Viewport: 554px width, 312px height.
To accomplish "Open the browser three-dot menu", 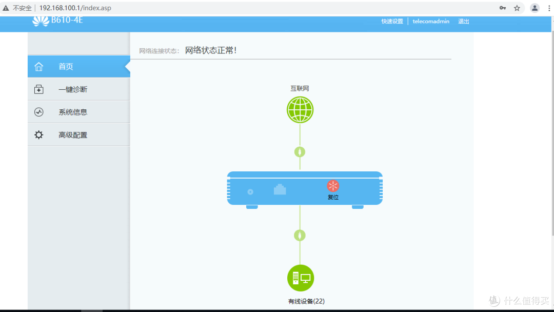I will 549,8.
